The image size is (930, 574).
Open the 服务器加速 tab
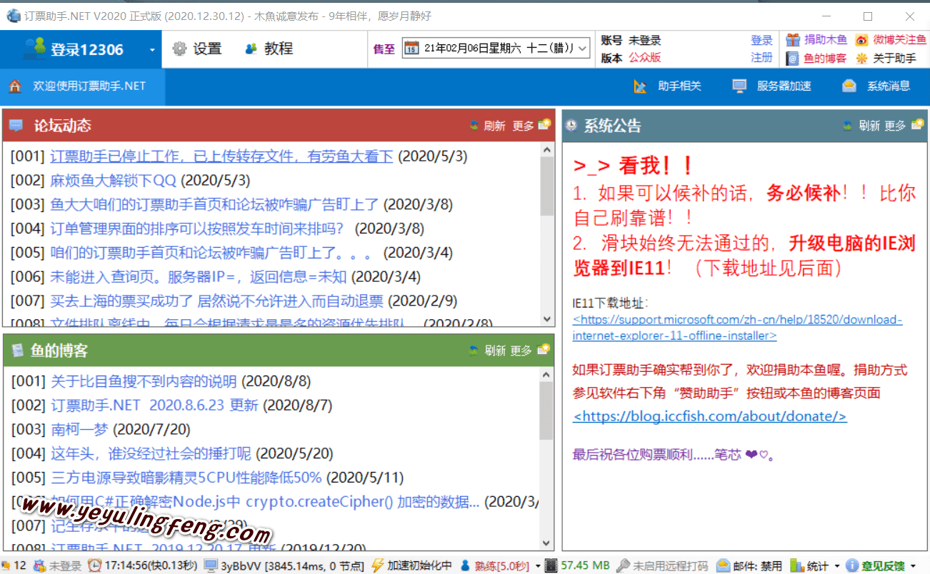(x=772, y=86)
